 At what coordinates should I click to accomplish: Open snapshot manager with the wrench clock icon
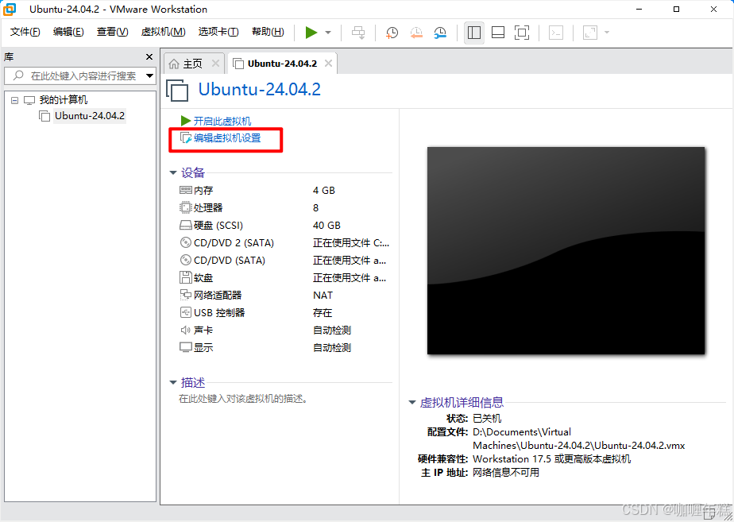tap(440, 33)
